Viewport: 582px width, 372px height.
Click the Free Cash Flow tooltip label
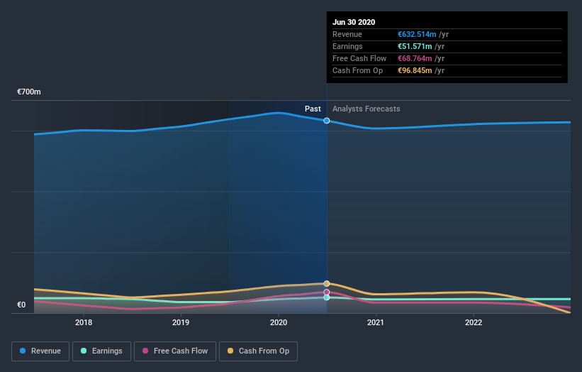tap(359, 58)
